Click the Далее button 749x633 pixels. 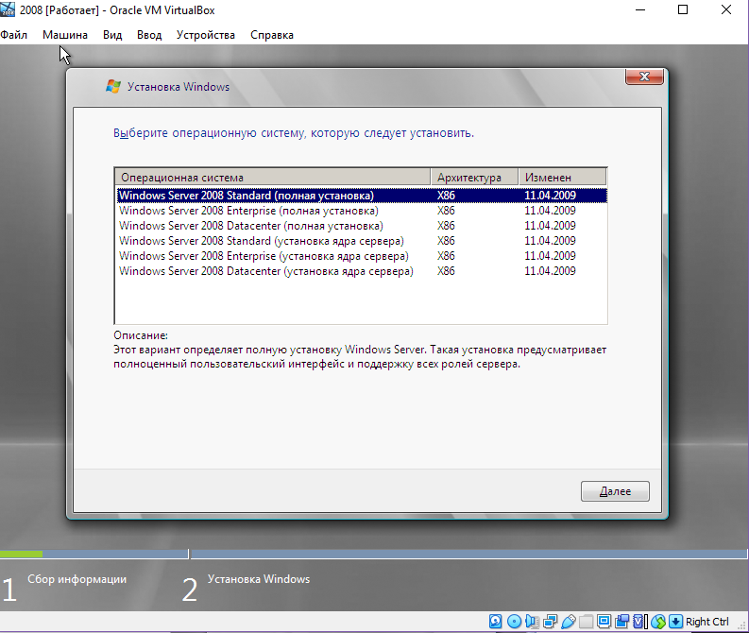(615, 491)
